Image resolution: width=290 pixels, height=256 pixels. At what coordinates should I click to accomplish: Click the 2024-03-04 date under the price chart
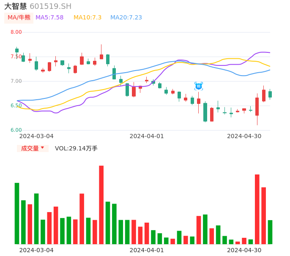[x=36, y=136]
